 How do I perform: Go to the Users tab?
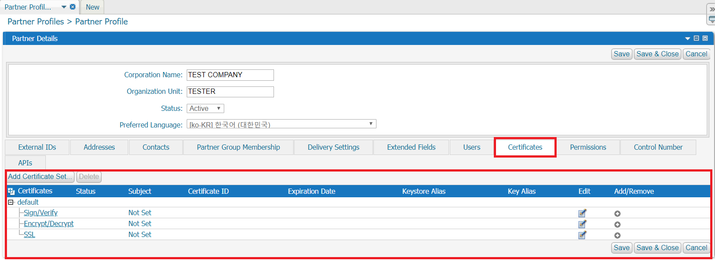tap(472, 148)
